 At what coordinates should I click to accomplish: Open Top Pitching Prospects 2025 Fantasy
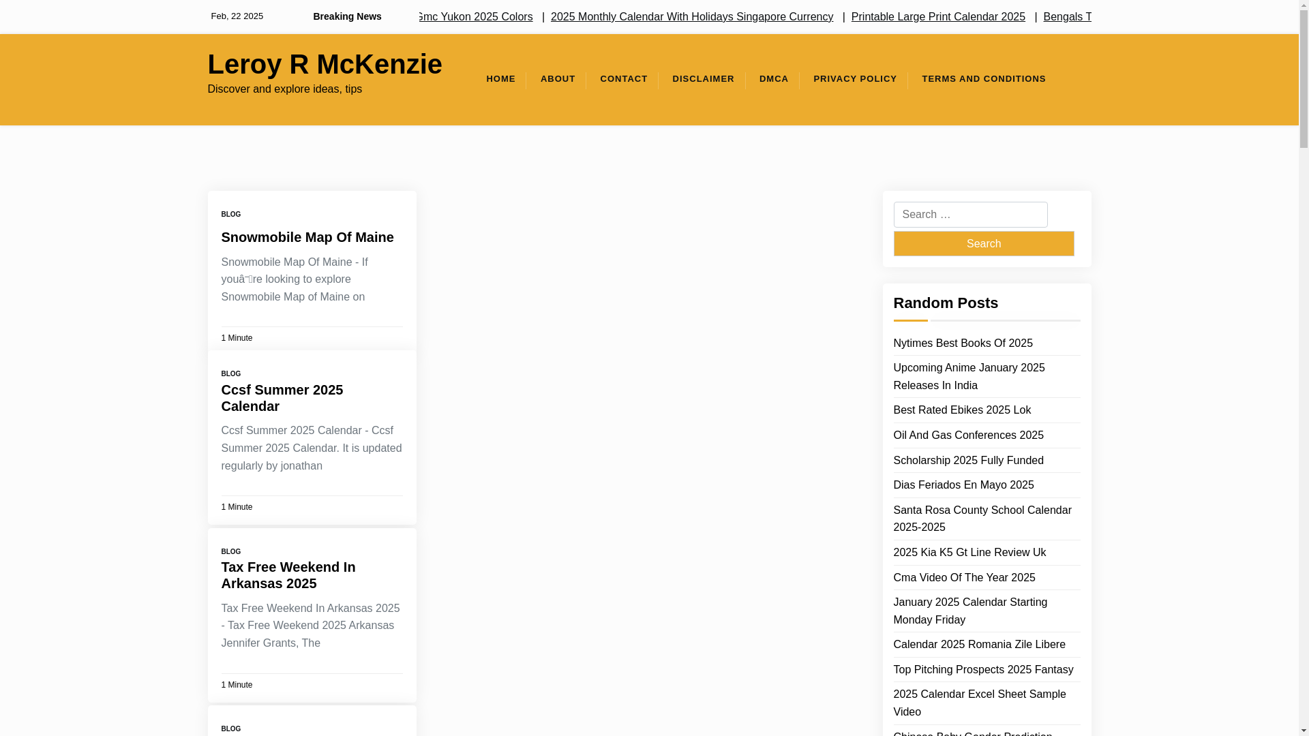[983, 670]
